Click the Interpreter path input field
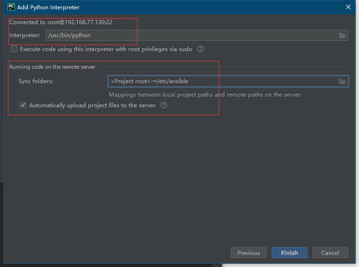This screenshot has height=267, width=359. click(197, 35)
